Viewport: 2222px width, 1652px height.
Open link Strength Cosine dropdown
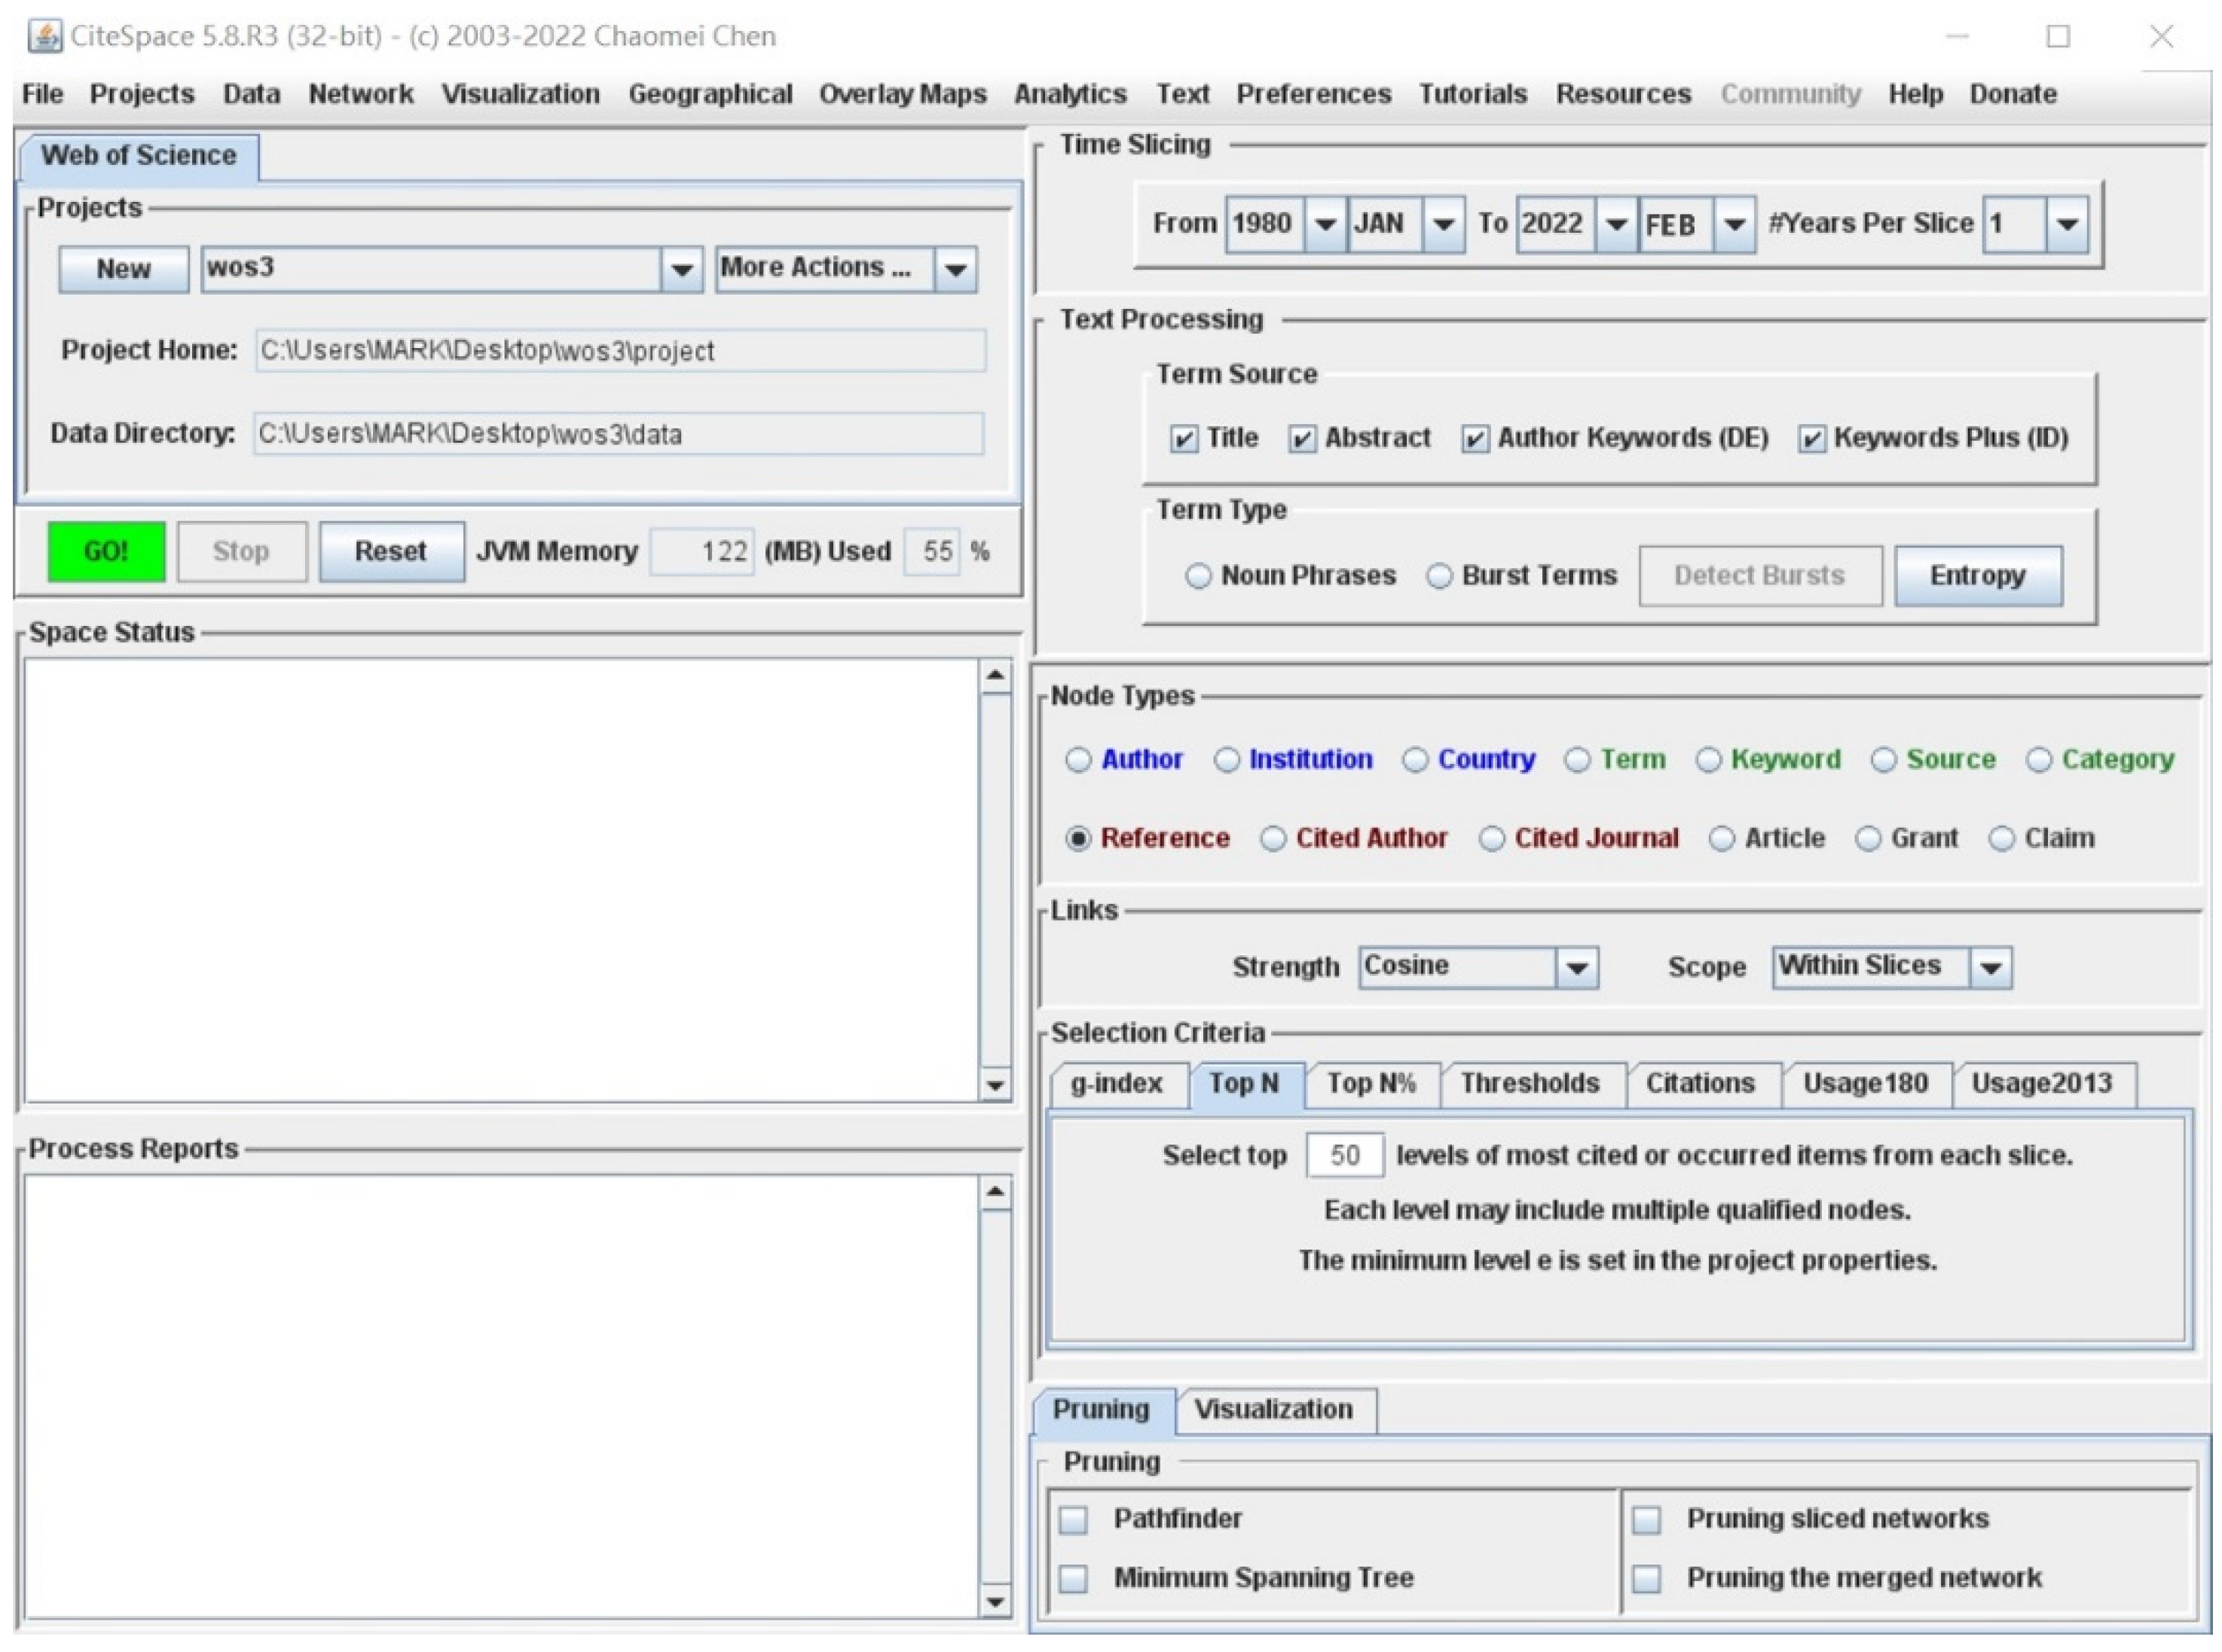pyautogui.click(x=1577, y=968)
